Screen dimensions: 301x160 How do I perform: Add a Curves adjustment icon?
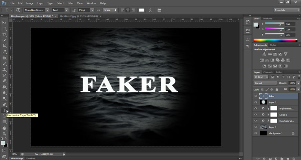(275, 54)
